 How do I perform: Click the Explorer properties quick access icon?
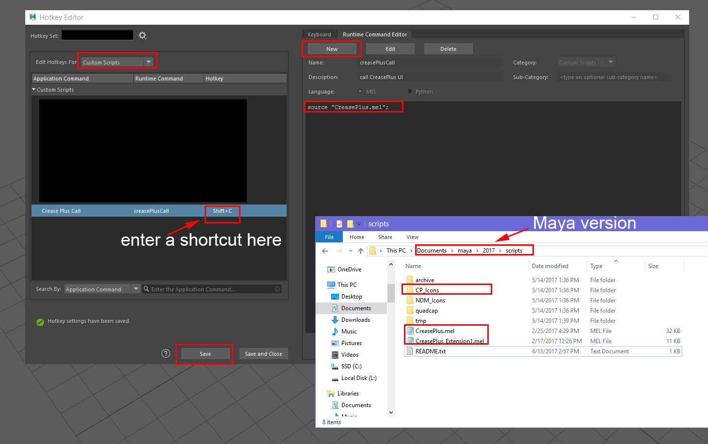coord(339,224)
